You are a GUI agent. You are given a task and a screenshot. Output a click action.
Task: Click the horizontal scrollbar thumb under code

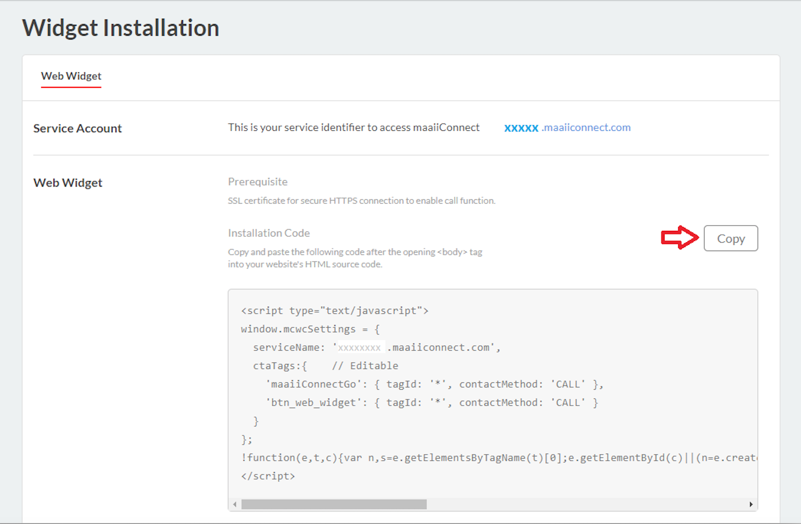click(x=334, y=504)
